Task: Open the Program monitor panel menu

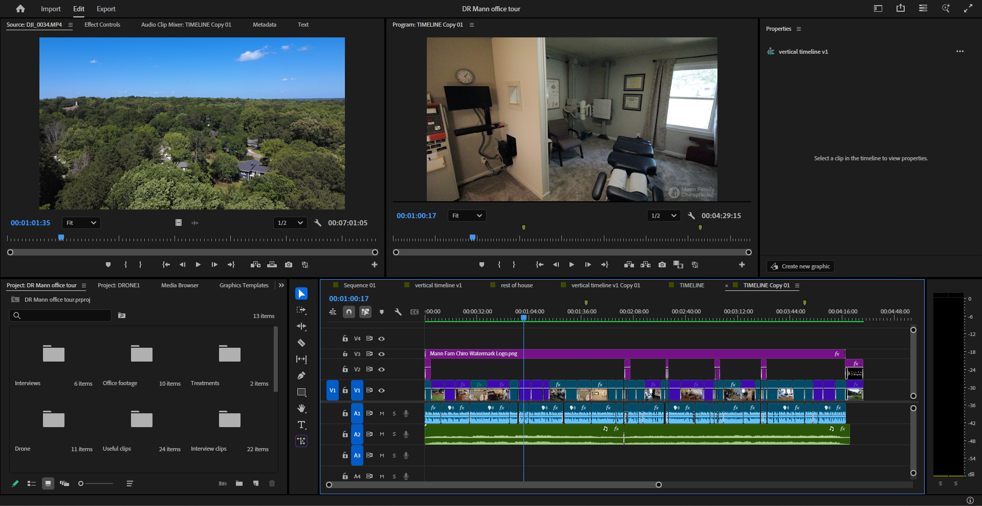Action: [x=472, y=25]
